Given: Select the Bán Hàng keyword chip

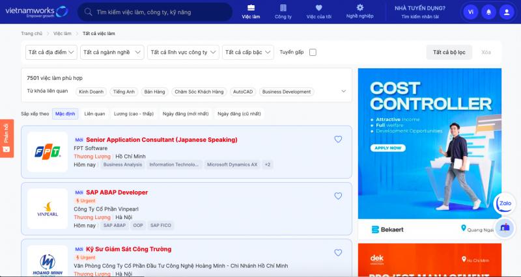Looking at the screenshot, I should [154, 92].
